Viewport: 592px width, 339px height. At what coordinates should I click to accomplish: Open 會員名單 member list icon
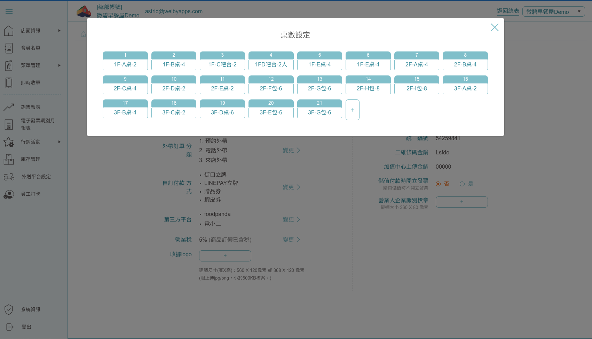9,48
